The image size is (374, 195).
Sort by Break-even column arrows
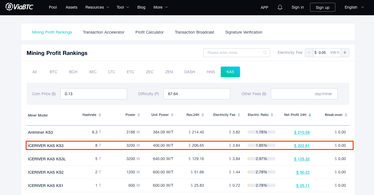(346, 115)
